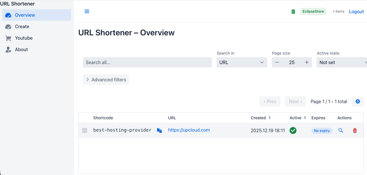
Task: Click the green database storage icon
Action: (x=293, y=12)
